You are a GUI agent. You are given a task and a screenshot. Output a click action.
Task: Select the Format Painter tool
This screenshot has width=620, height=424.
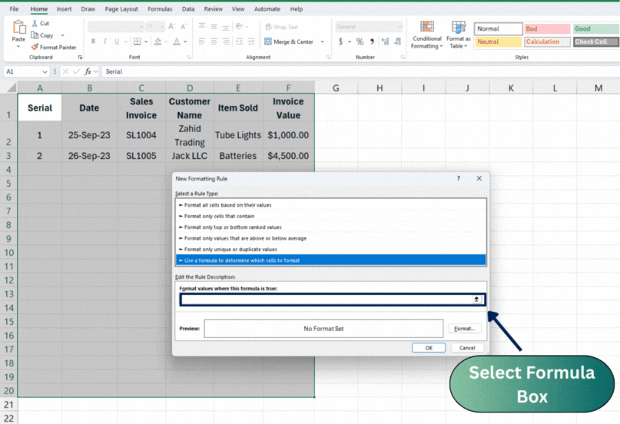coord(53,47)
